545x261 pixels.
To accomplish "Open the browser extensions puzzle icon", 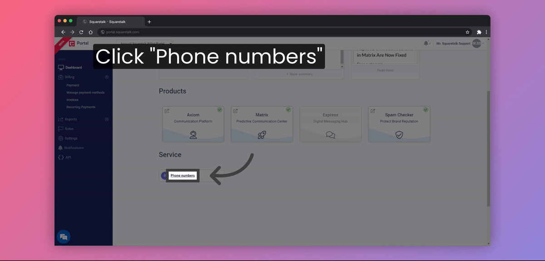I will point(479,32).
